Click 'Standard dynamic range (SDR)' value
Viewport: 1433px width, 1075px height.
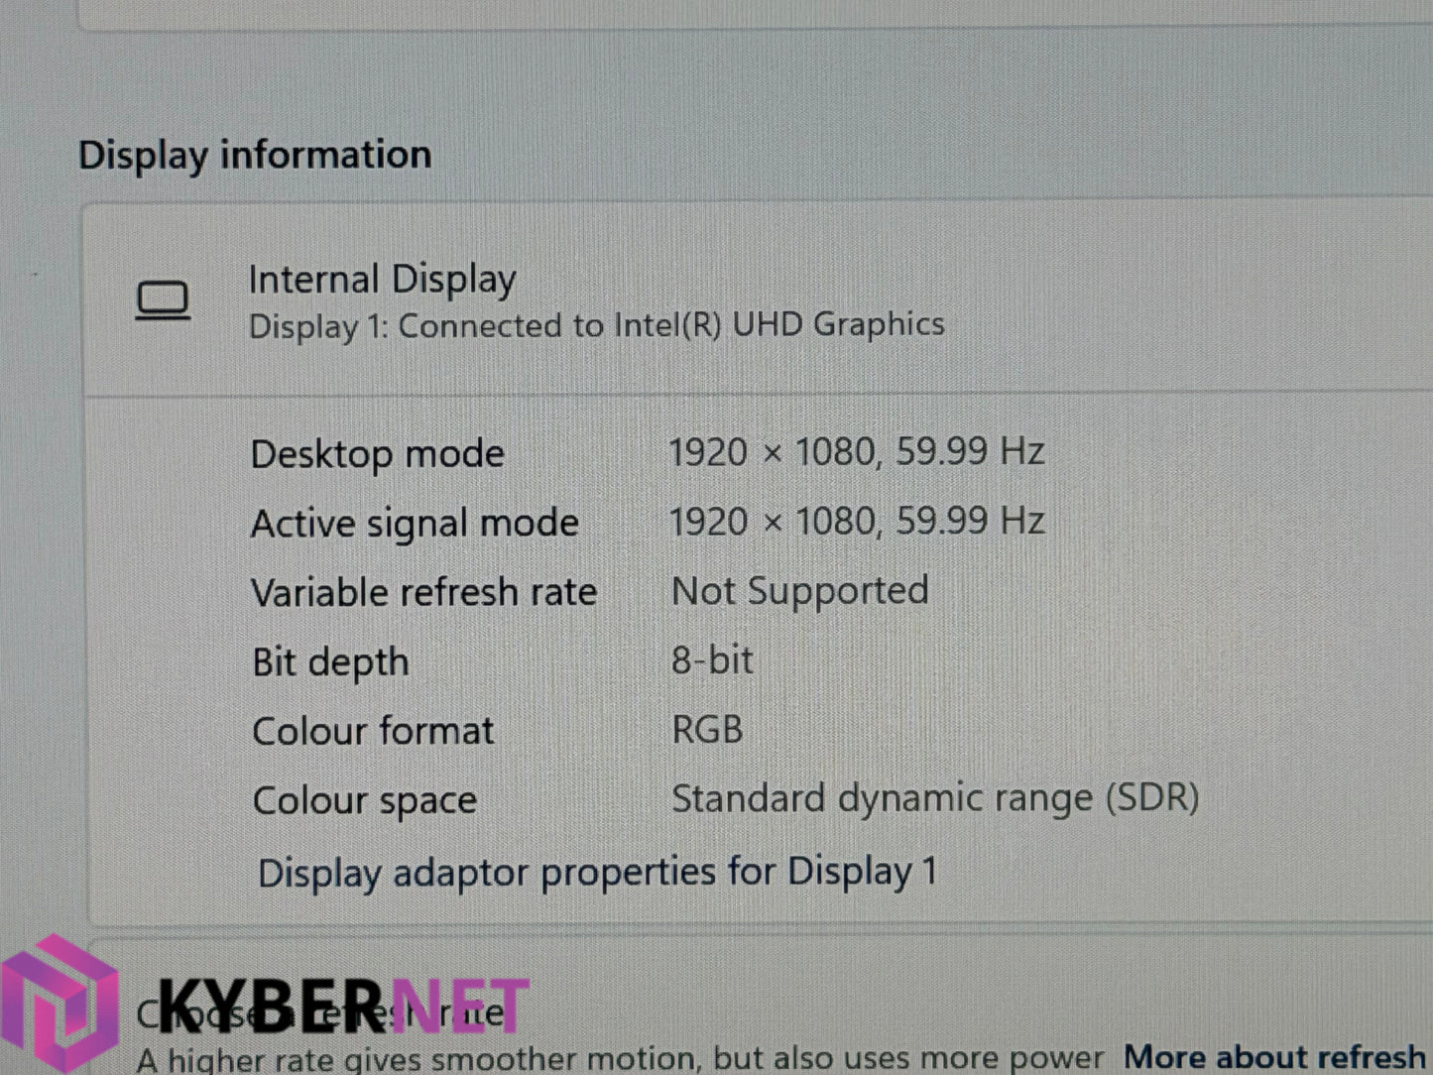[935, 798]
